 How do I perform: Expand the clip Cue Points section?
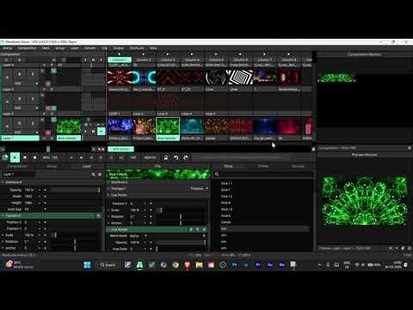(108, 195)
